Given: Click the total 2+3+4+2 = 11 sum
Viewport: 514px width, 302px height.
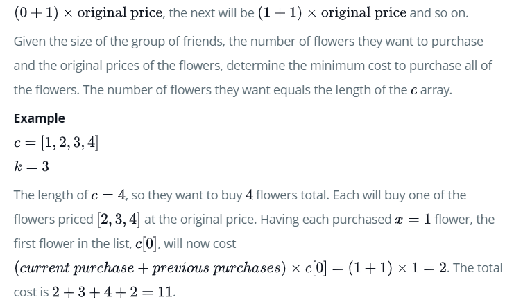Looking at the screenshot, I should click(112, 292).
